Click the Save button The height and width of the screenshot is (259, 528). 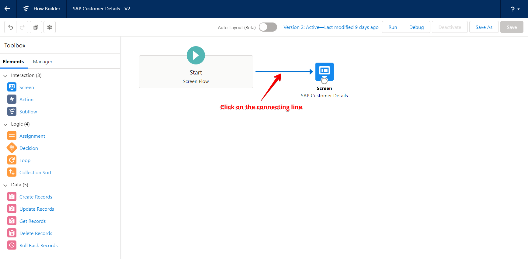(512, 27)
